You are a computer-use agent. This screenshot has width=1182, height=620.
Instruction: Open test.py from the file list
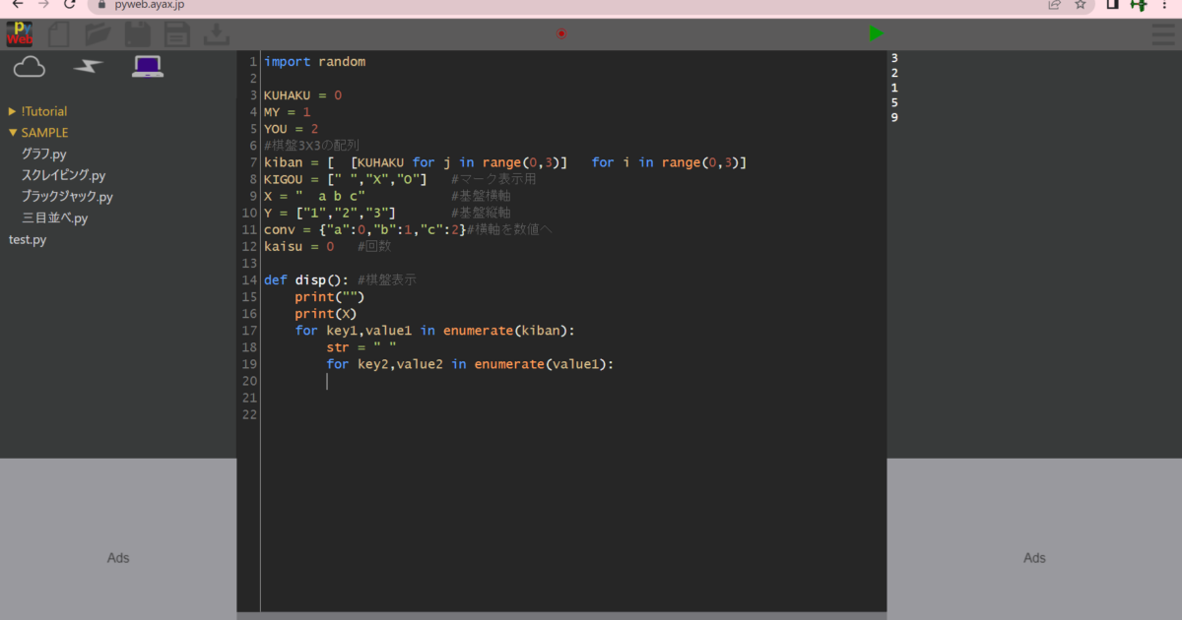pos(27,238)
